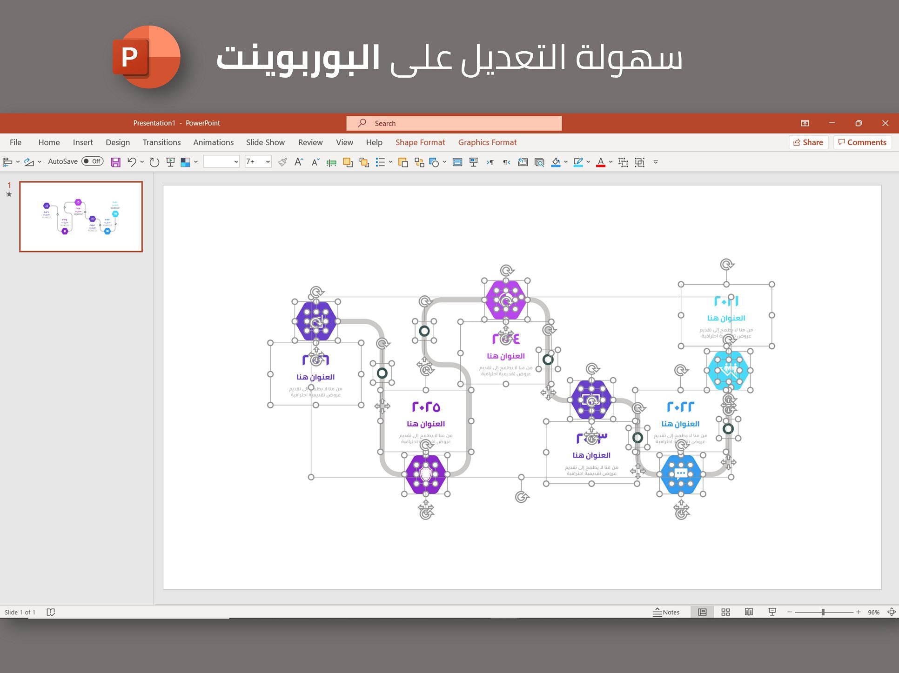This screenshot has height=673, width=899.
Task: Click the Format Painter brush icon
Action: (x=282, y=162)
